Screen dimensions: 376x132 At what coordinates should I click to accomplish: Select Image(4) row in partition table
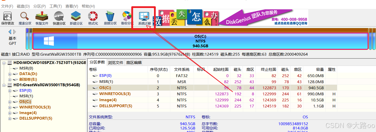[x=212, y=100]
